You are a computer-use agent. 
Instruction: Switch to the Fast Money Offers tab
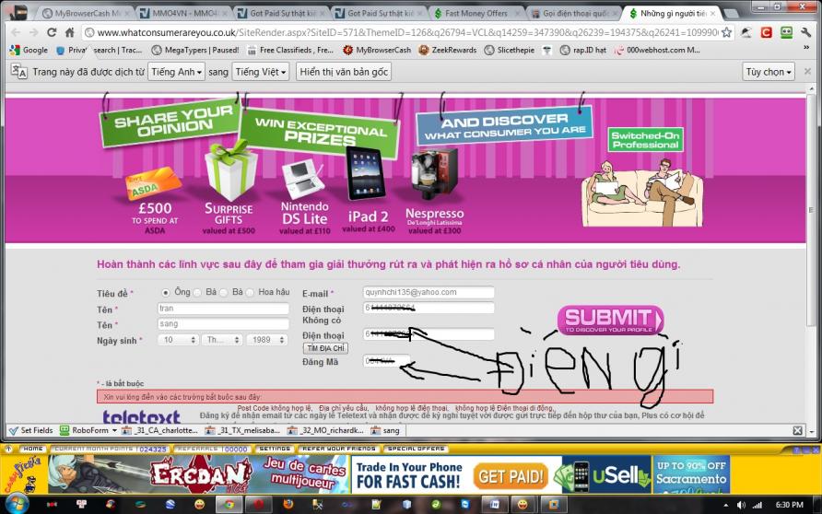tap(476, 13)
